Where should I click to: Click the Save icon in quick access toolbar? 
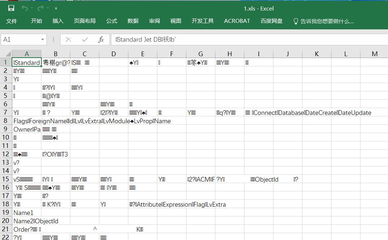pos(11,8)
